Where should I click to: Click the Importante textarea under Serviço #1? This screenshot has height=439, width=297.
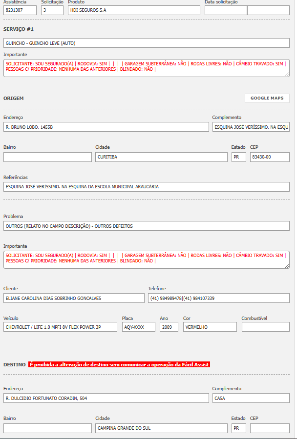coord(147,68)
